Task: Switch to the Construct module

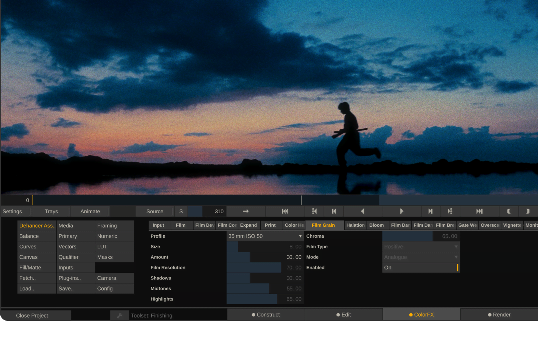Action: (266, 315)
